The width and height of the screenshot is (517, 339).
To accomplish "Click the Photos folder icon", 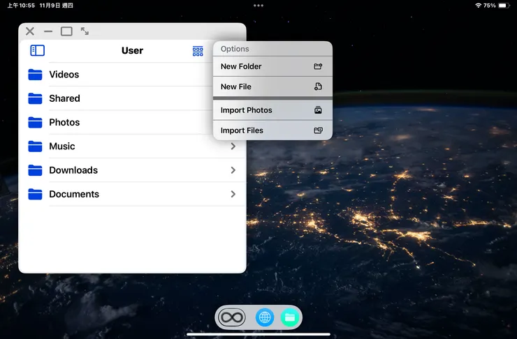I will (x=35, y=123).
